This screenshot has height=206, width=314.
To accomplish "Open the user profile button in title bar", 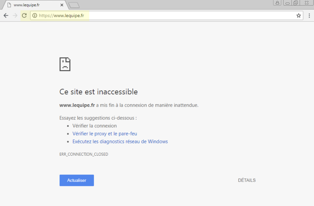I will (277, 3).
